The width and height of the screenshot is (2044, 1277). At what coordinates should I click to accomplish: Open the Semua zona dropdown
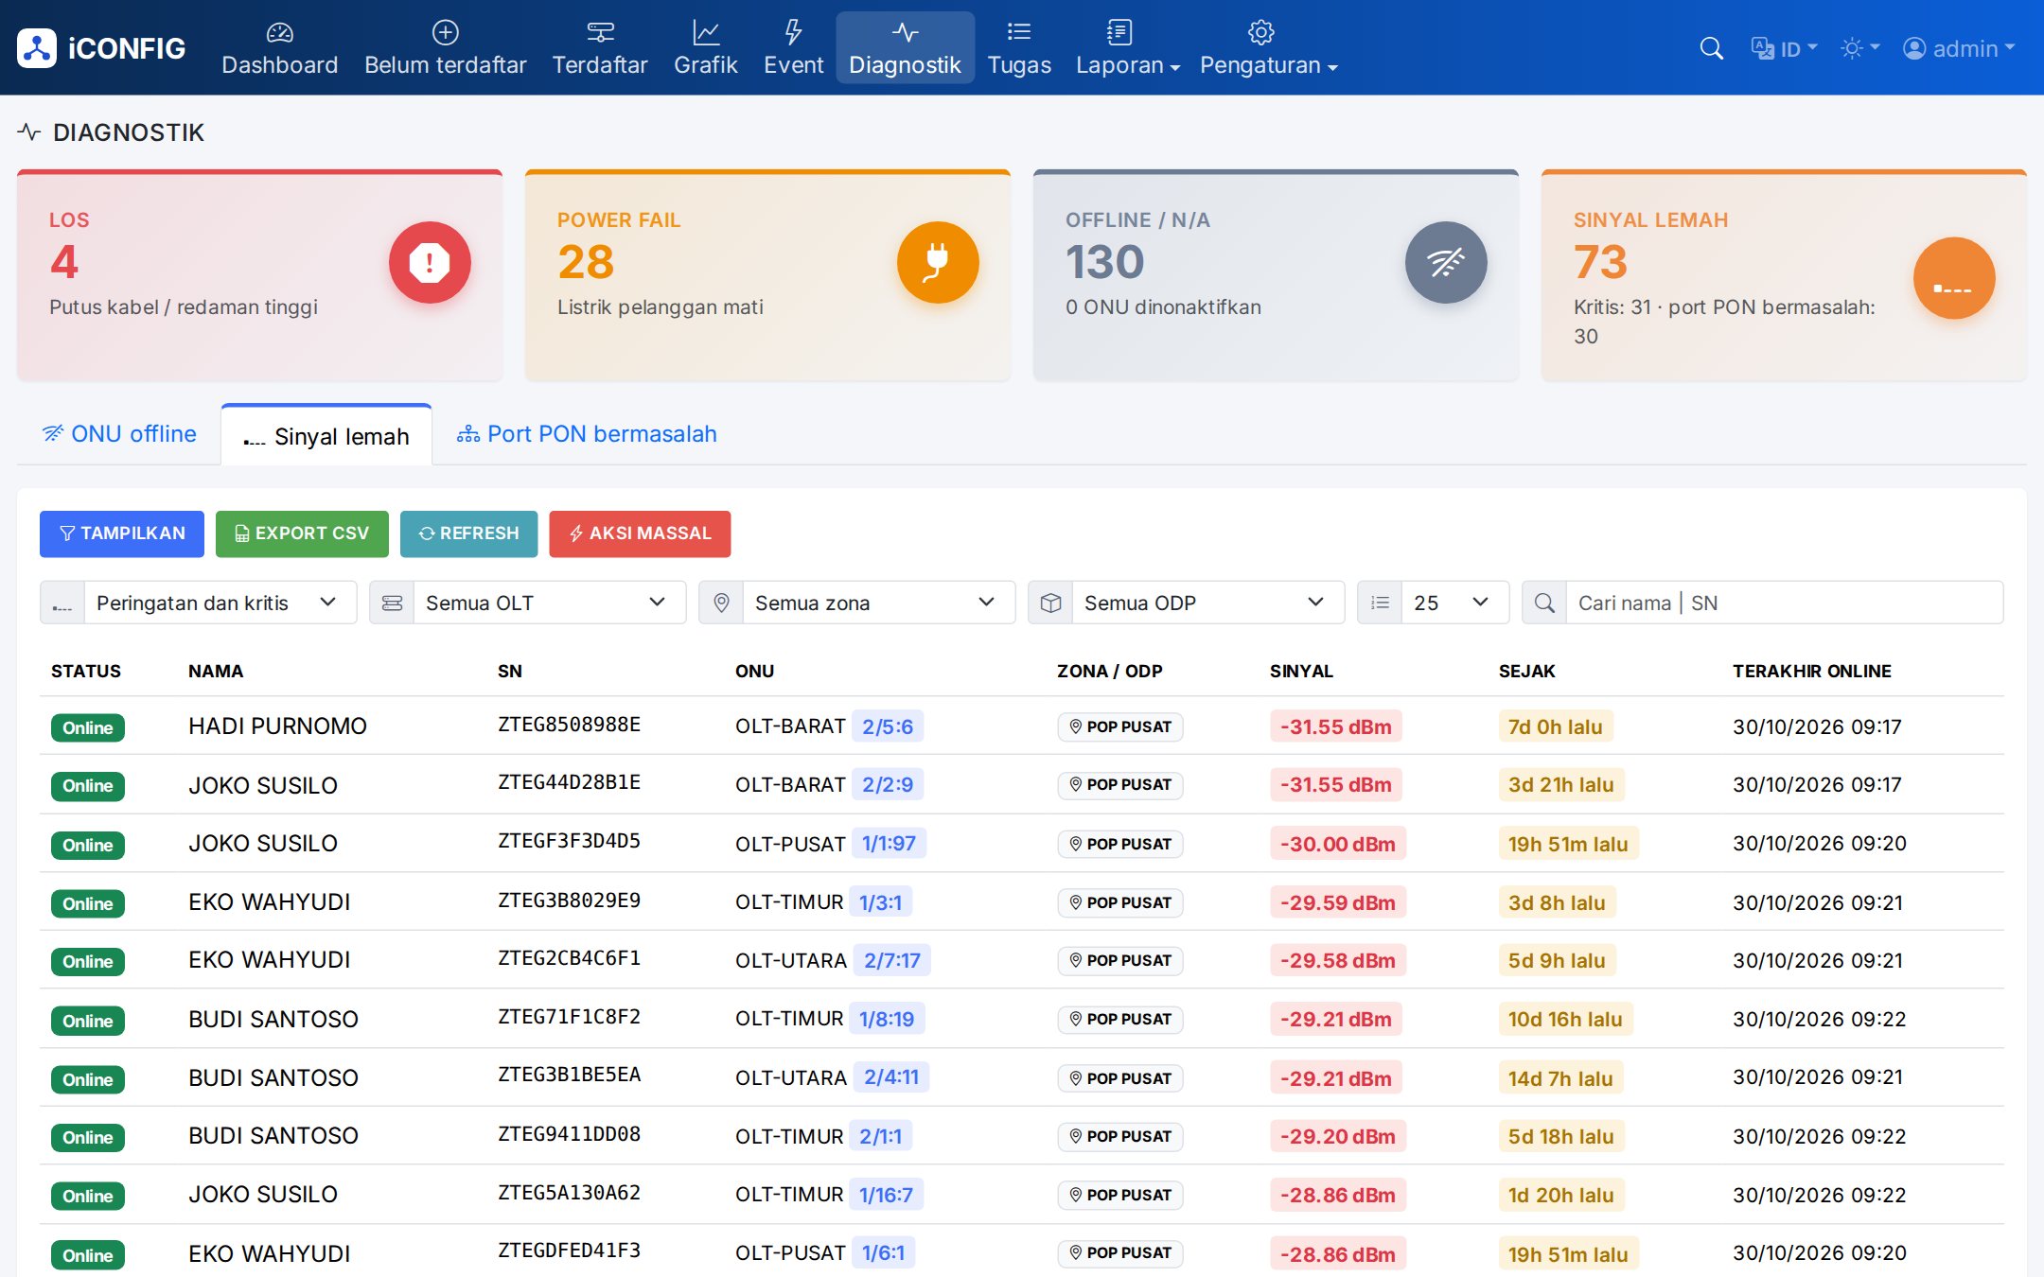[x=878, y=603]
